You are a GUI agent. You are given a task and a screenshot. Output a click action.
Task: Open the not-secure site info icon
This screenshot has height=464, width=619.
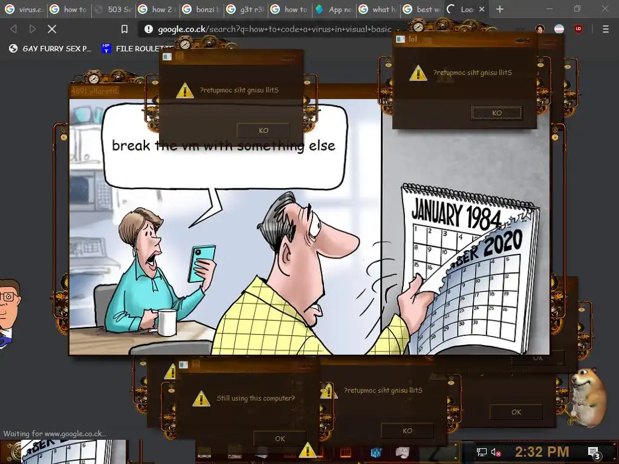(x=149, y=29)
